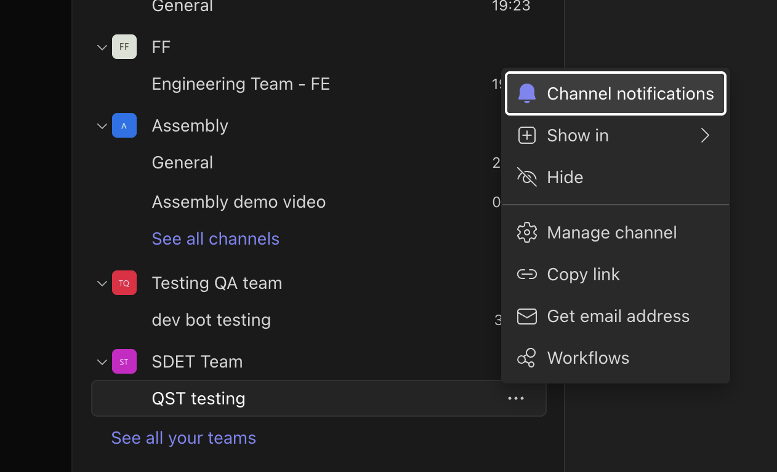This screenshot has height=472, width=777.
Task: Collapse the Testing QA team chevron
Action: tap(102, 283)
